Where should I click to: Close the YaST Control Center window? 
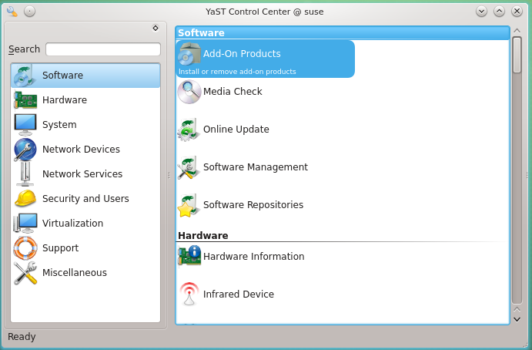(517, 12)
